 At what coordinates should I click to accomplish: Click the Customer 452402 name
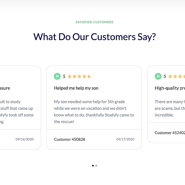point(170,133)
